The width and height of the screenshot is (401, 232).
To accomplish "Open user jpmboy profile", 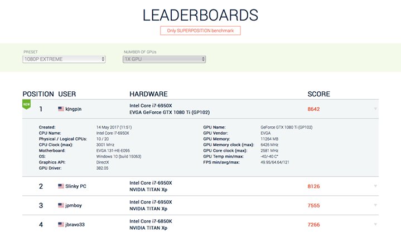I will pos(74,205).
